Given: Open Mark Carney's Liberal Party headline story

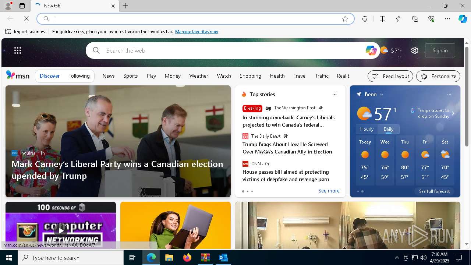Looking at the screenshot, I should pos(117,170).
